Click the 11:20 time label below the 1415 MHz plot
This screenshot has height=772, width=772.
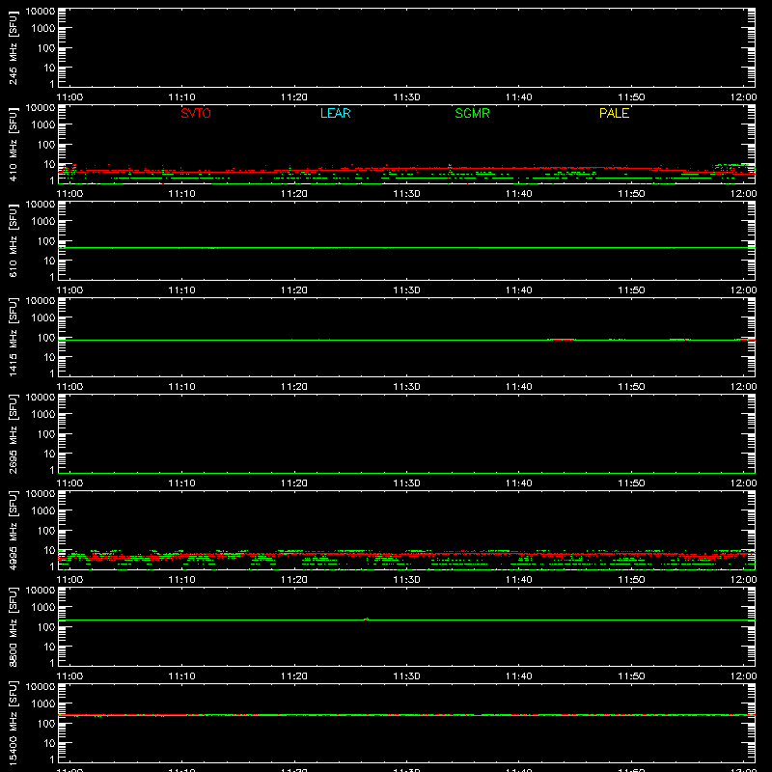pyautogui.click(x=294, y=387)
